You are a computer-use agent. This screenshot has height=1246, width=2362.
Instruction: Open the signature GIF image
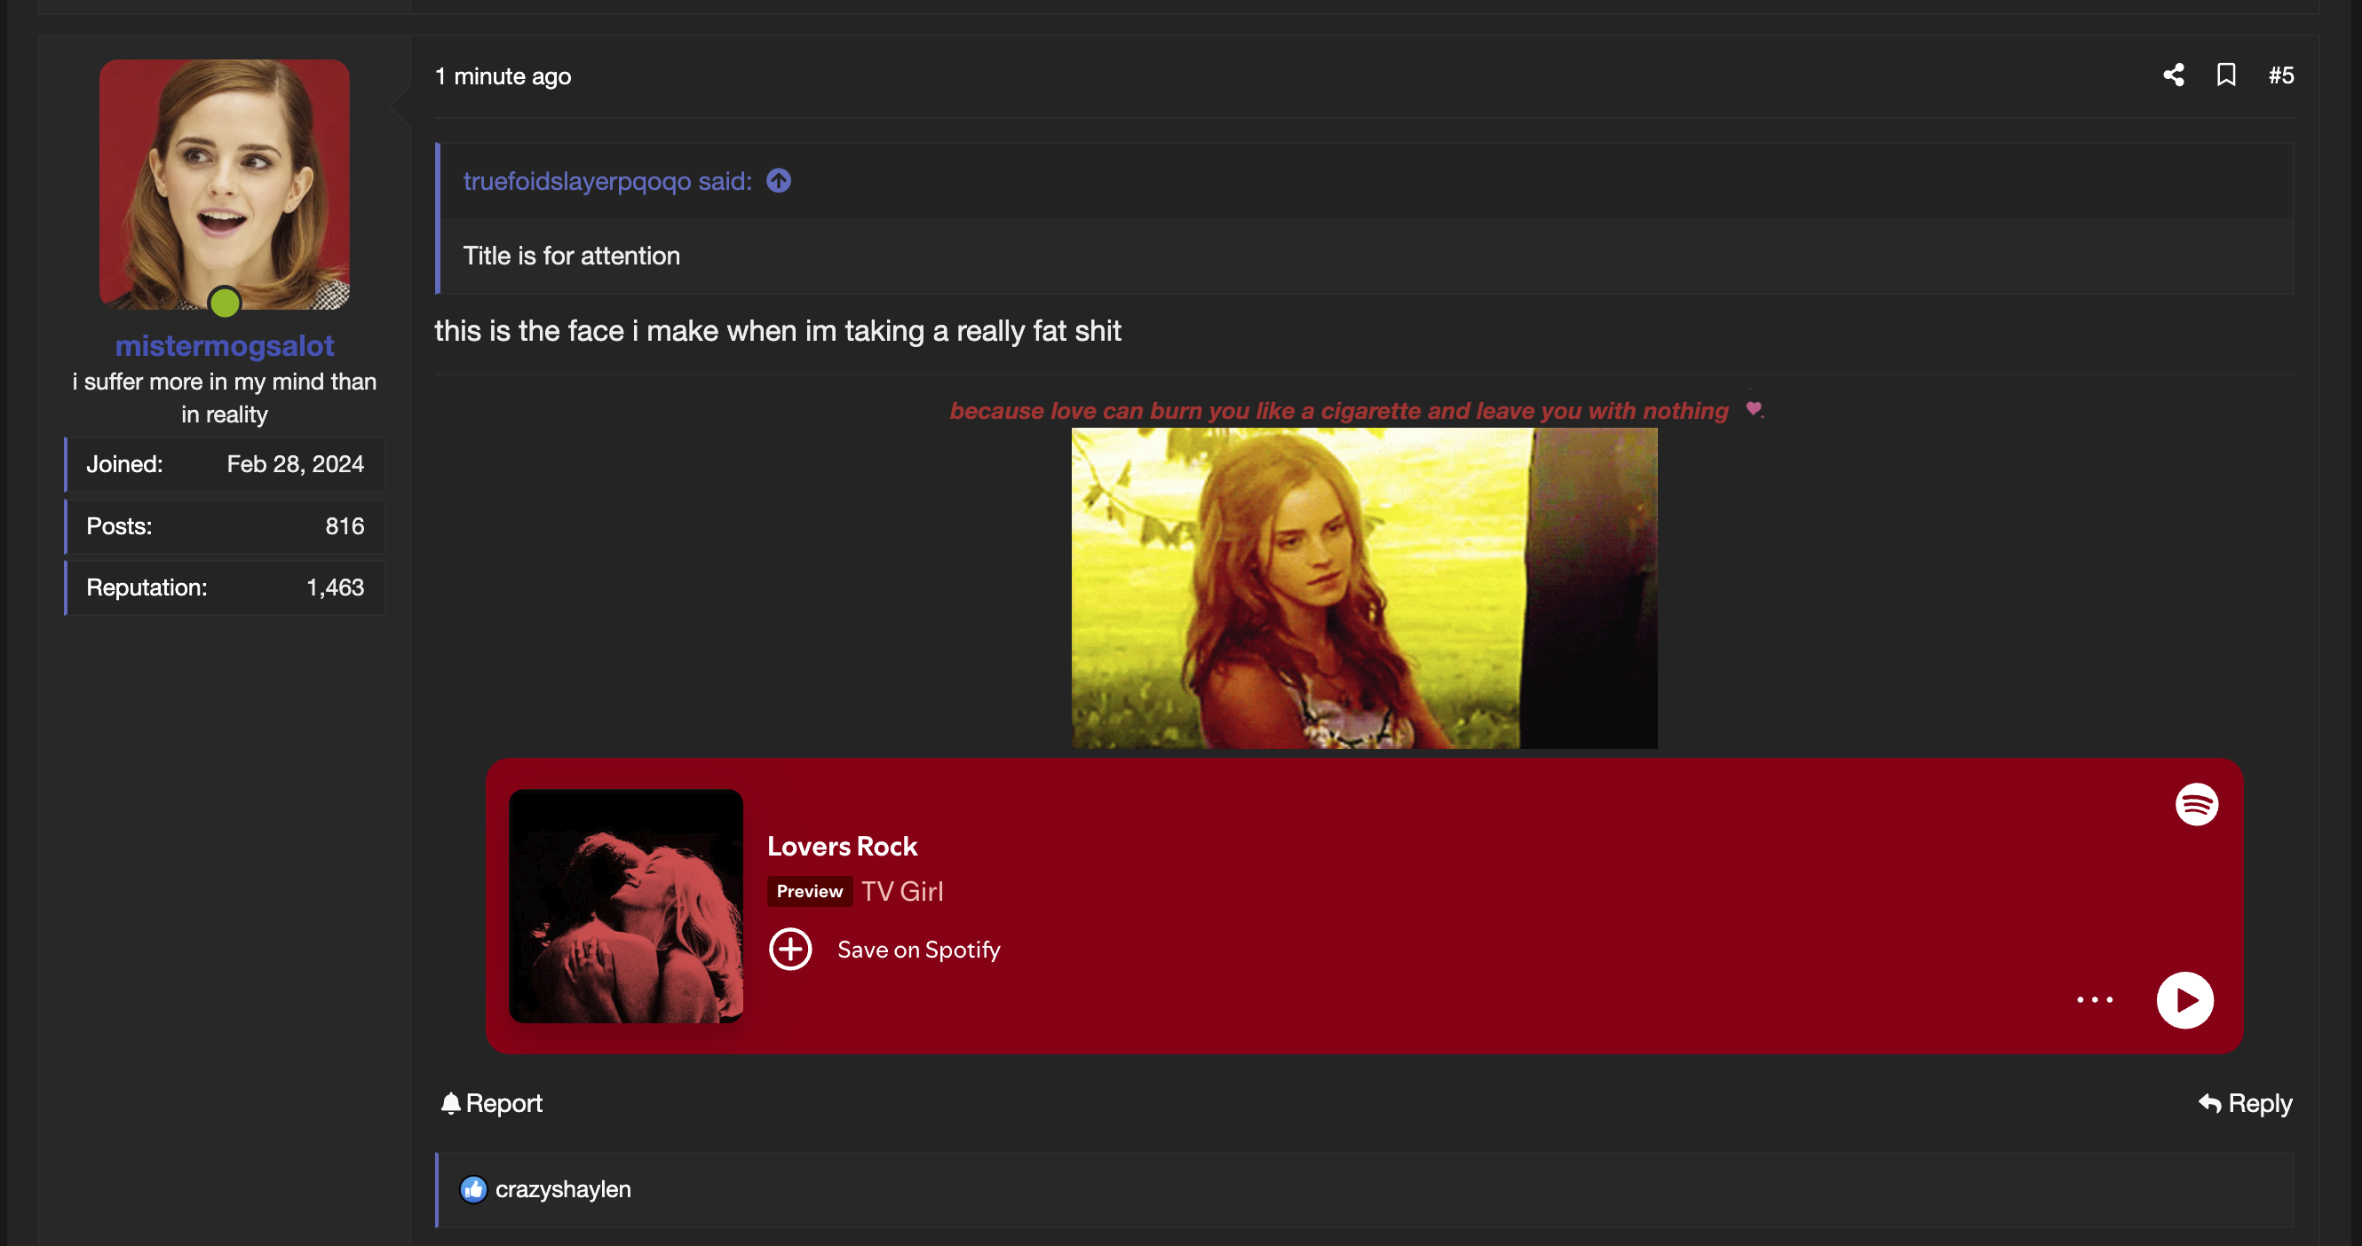[x=1365, y=588]
